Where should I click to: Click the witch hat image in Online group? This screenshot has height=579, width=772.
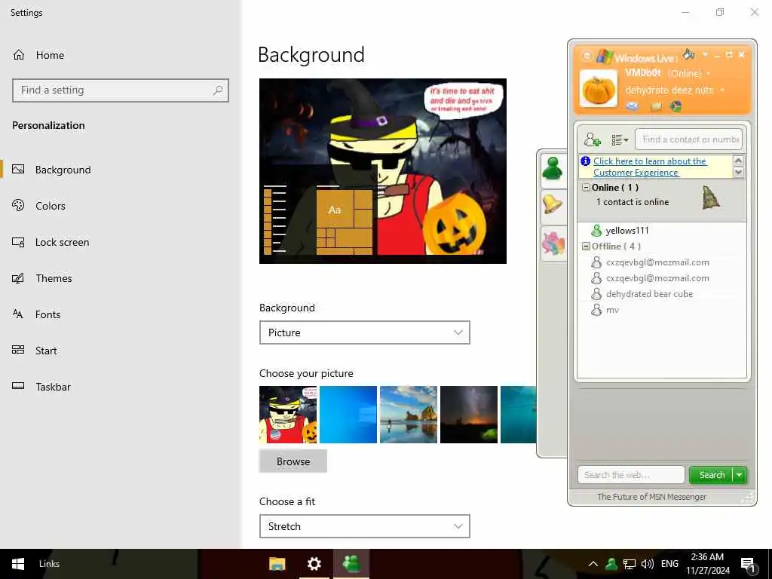point(710,198)
